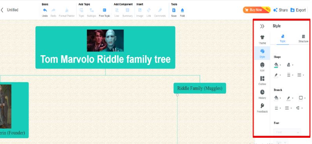This screenshot has width=312, height=144.
Task: Click the back arrow beside Untitled
Action: pyautogui.click(x=2, y=10)
